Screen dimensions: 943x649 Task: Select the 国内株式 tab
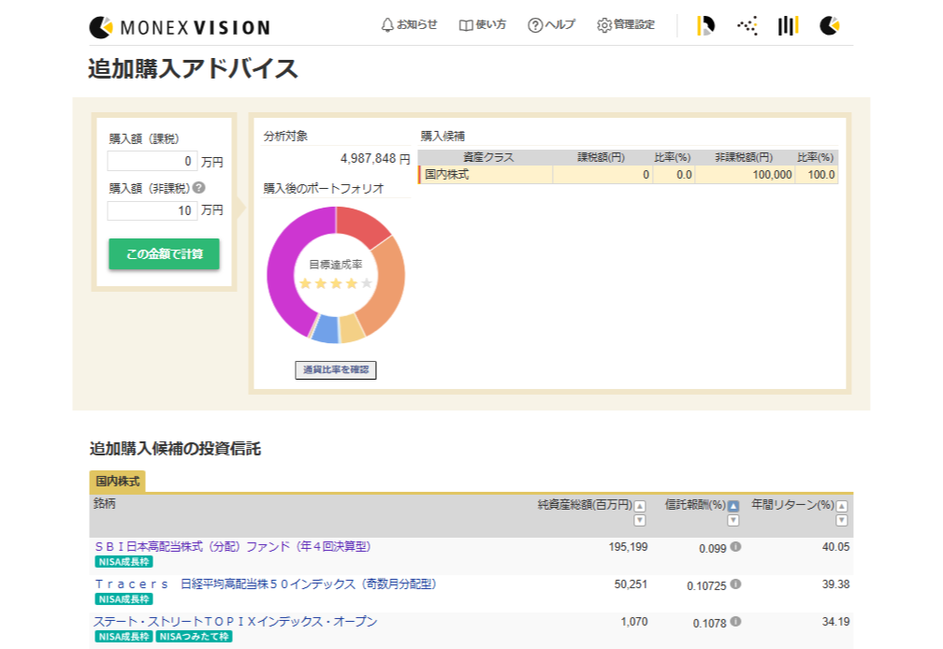point(117,481)
